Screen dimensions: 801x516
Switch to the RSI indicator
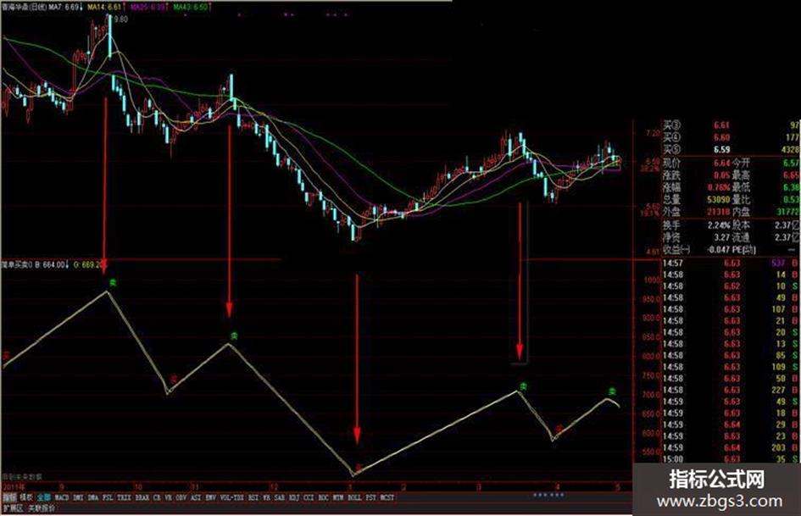coord(253,497)
